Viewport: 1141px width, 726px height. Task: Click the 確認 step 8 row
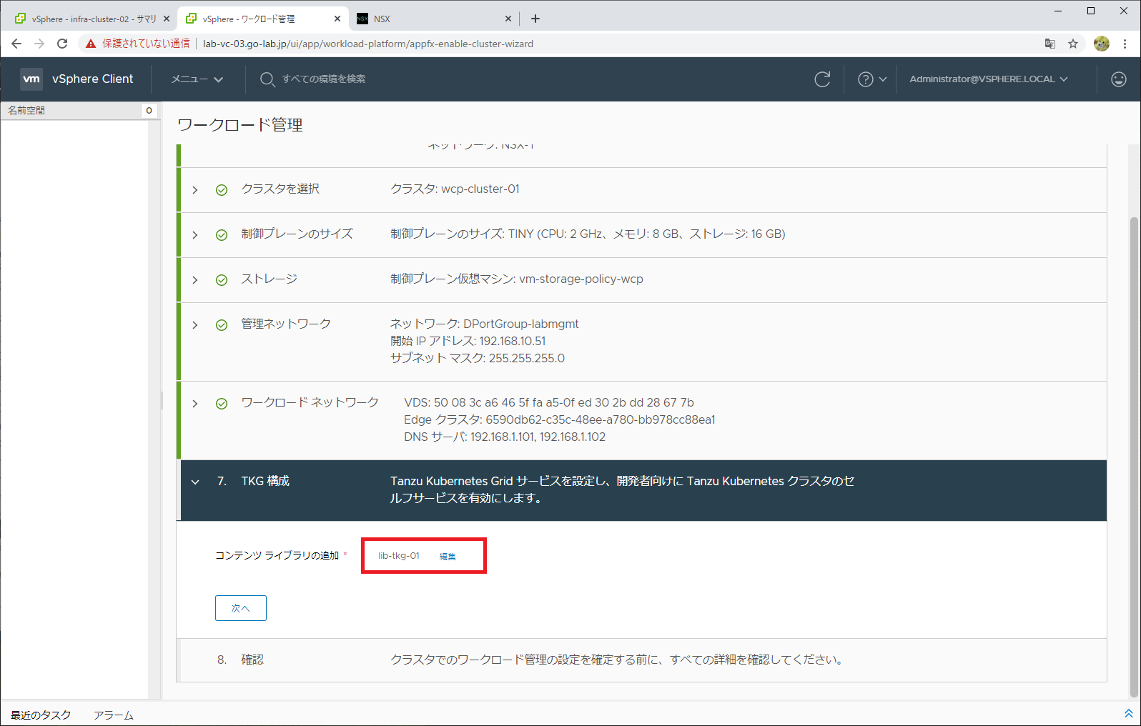pyautogui.click(x=642, y=660)
